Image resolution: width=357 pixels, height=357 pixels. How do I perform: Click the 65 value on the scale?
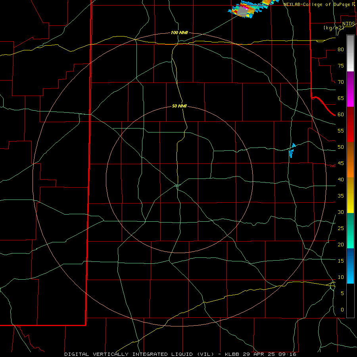coord(341,98)
